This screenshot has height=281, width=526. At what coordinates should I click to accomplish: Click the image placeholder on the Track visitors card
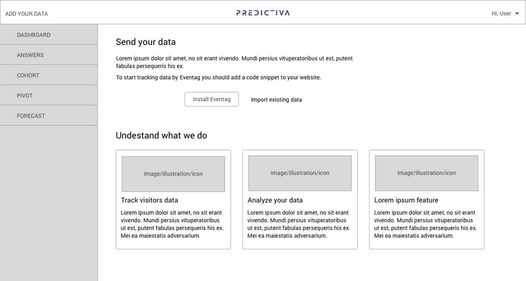tap(173, 173)
